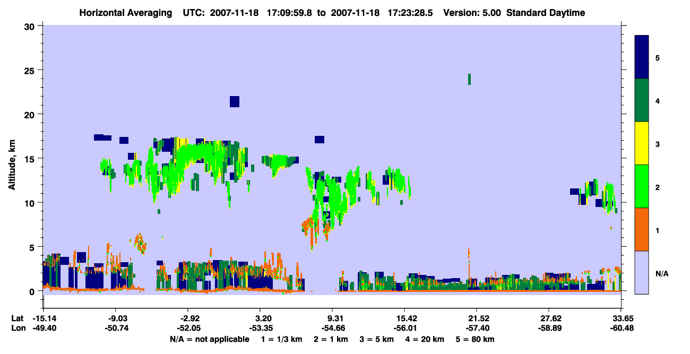690x354 pixels.
Task: Click the latitude value -15.14
Action: pyautogui.click(x=44, y=318)
